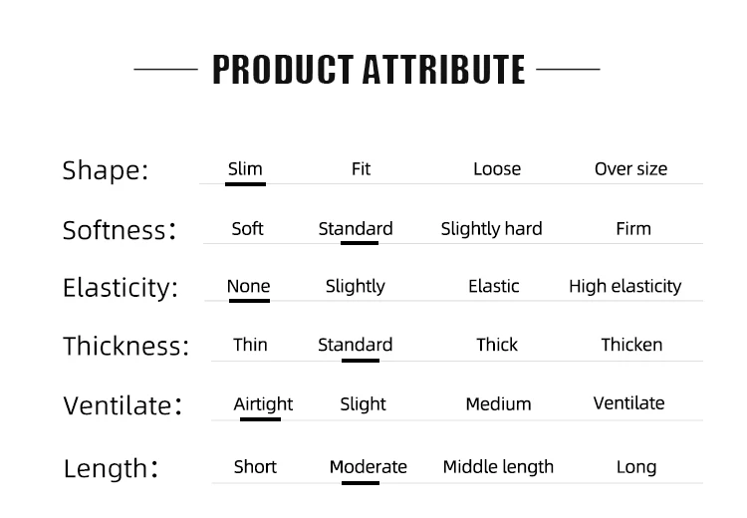Select Medium in the Ventilate row

click(x=498, y=404)
